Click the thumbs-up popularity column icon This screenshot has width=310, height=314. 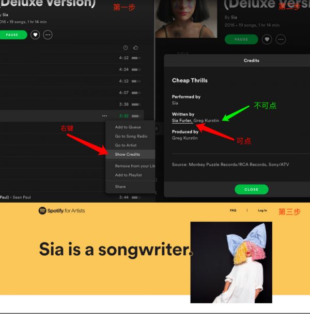[136, 47]
